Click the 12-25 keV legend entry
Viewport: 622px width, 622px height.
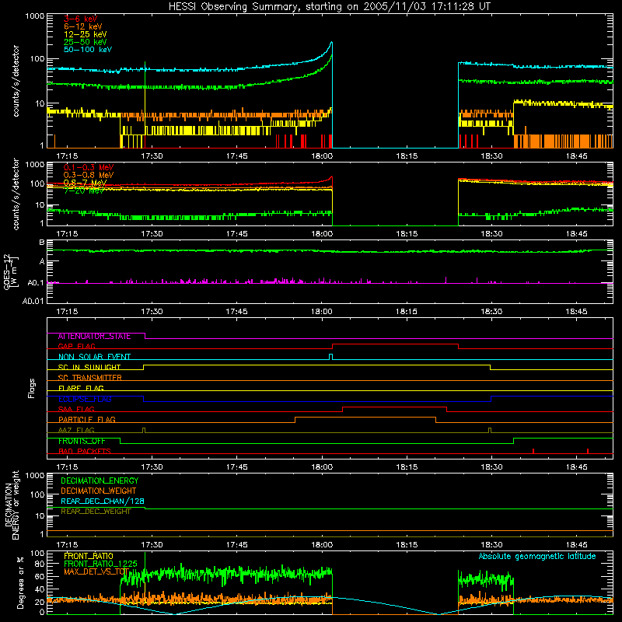(85, 34)
